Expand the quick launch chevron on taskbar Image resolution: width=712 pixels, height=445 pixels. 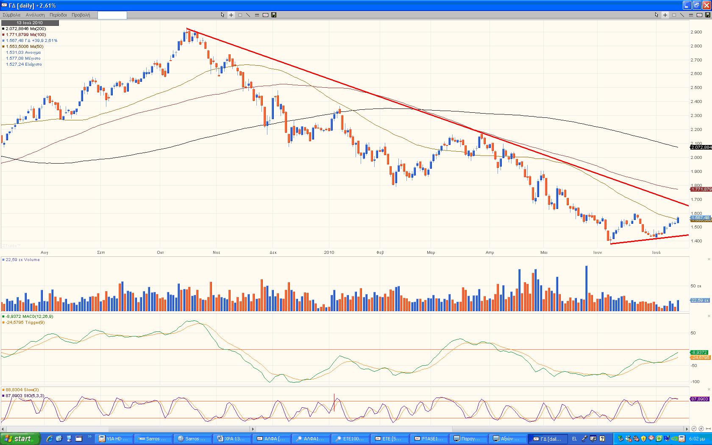click(90, 437)
